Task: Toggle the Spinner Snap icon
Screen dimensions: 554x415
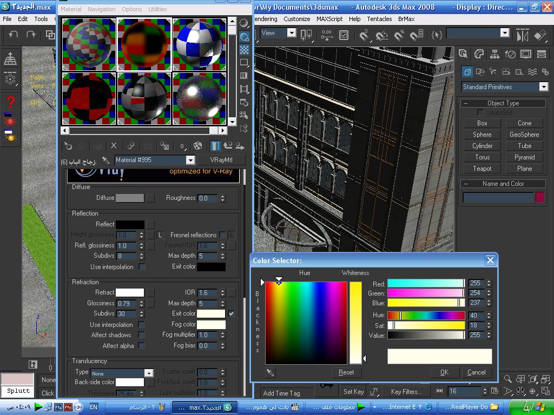Action: click(417, 35)
